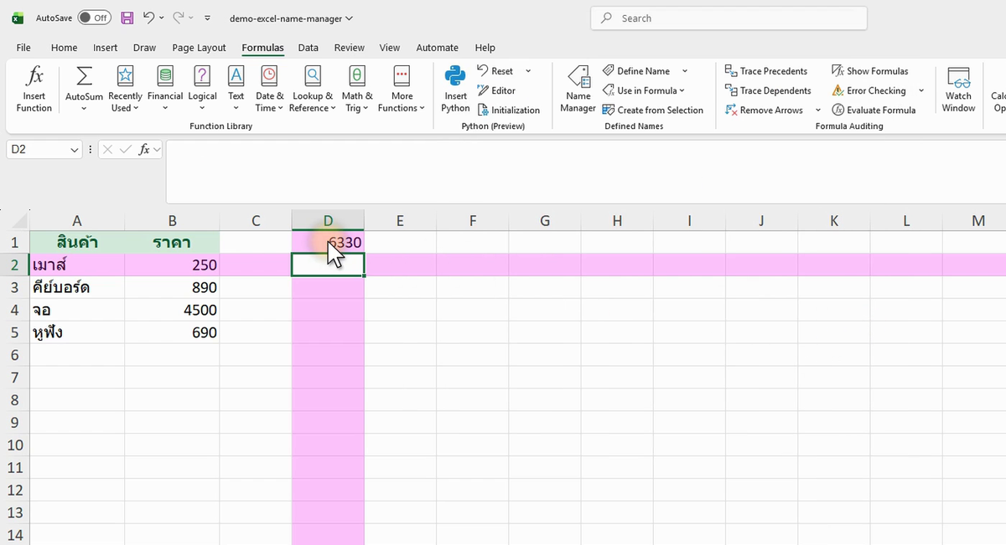This screenshot has width=1006, height=545.
Task: Click Error Checking
Action: pos(869,90)
